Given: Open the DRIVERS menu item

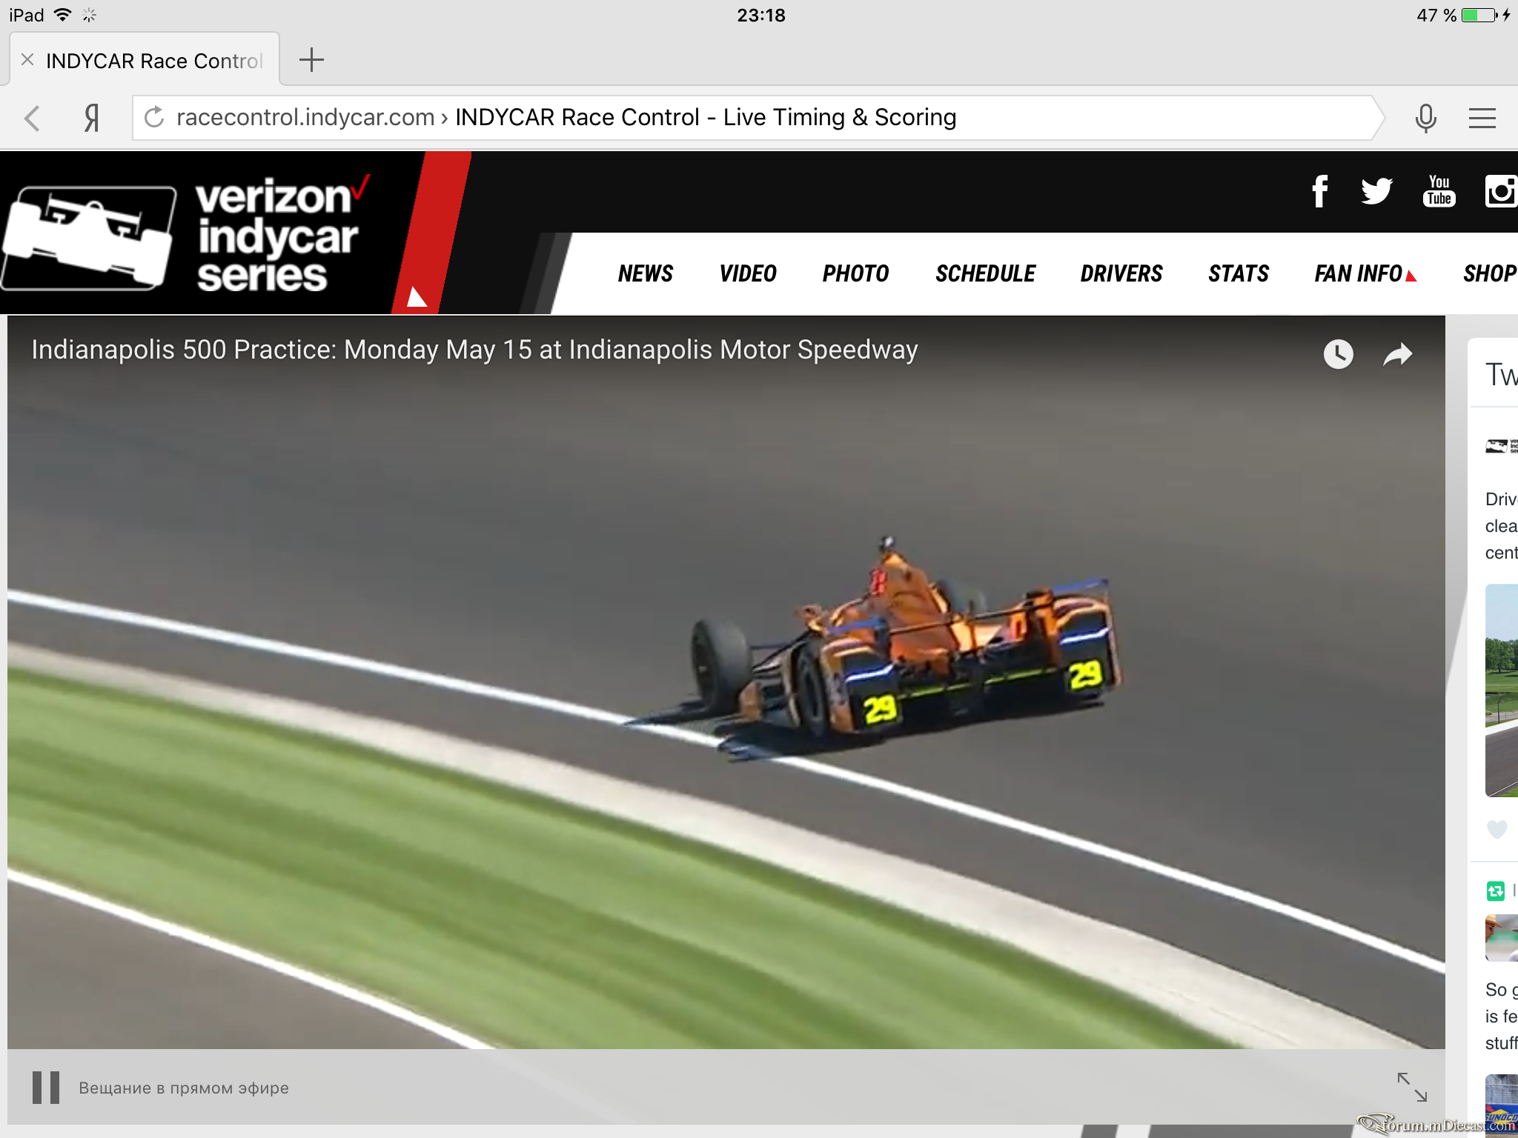Looking at the screenshot, I should tap(1121, 273).
